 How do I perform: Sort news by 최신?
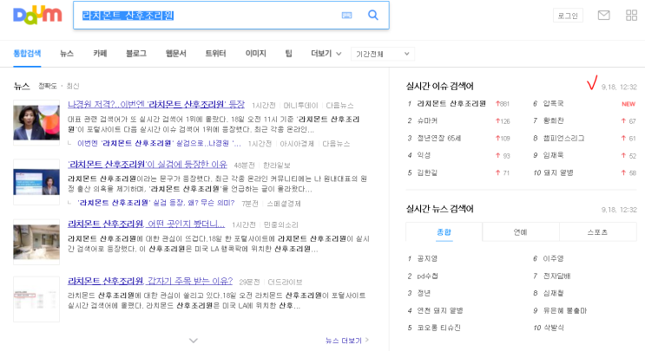coord(73,86)
